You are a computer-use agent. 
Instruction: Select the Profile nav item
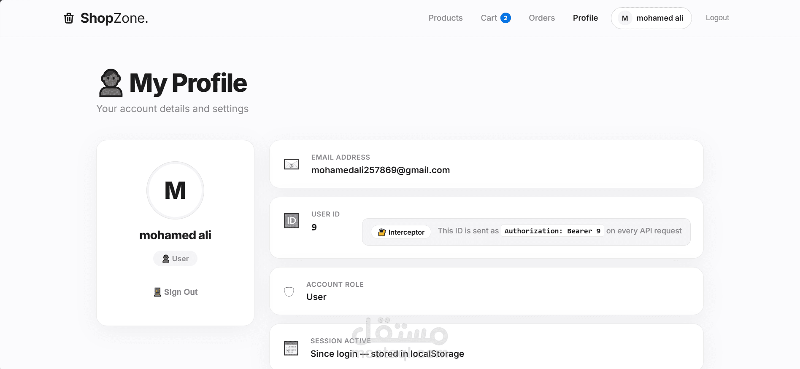[x=585, y=18]
